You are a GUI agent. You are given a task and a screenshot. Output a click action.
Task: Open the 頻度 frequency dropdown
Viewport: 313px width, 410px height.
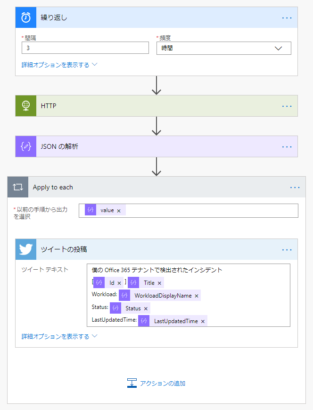224,48
